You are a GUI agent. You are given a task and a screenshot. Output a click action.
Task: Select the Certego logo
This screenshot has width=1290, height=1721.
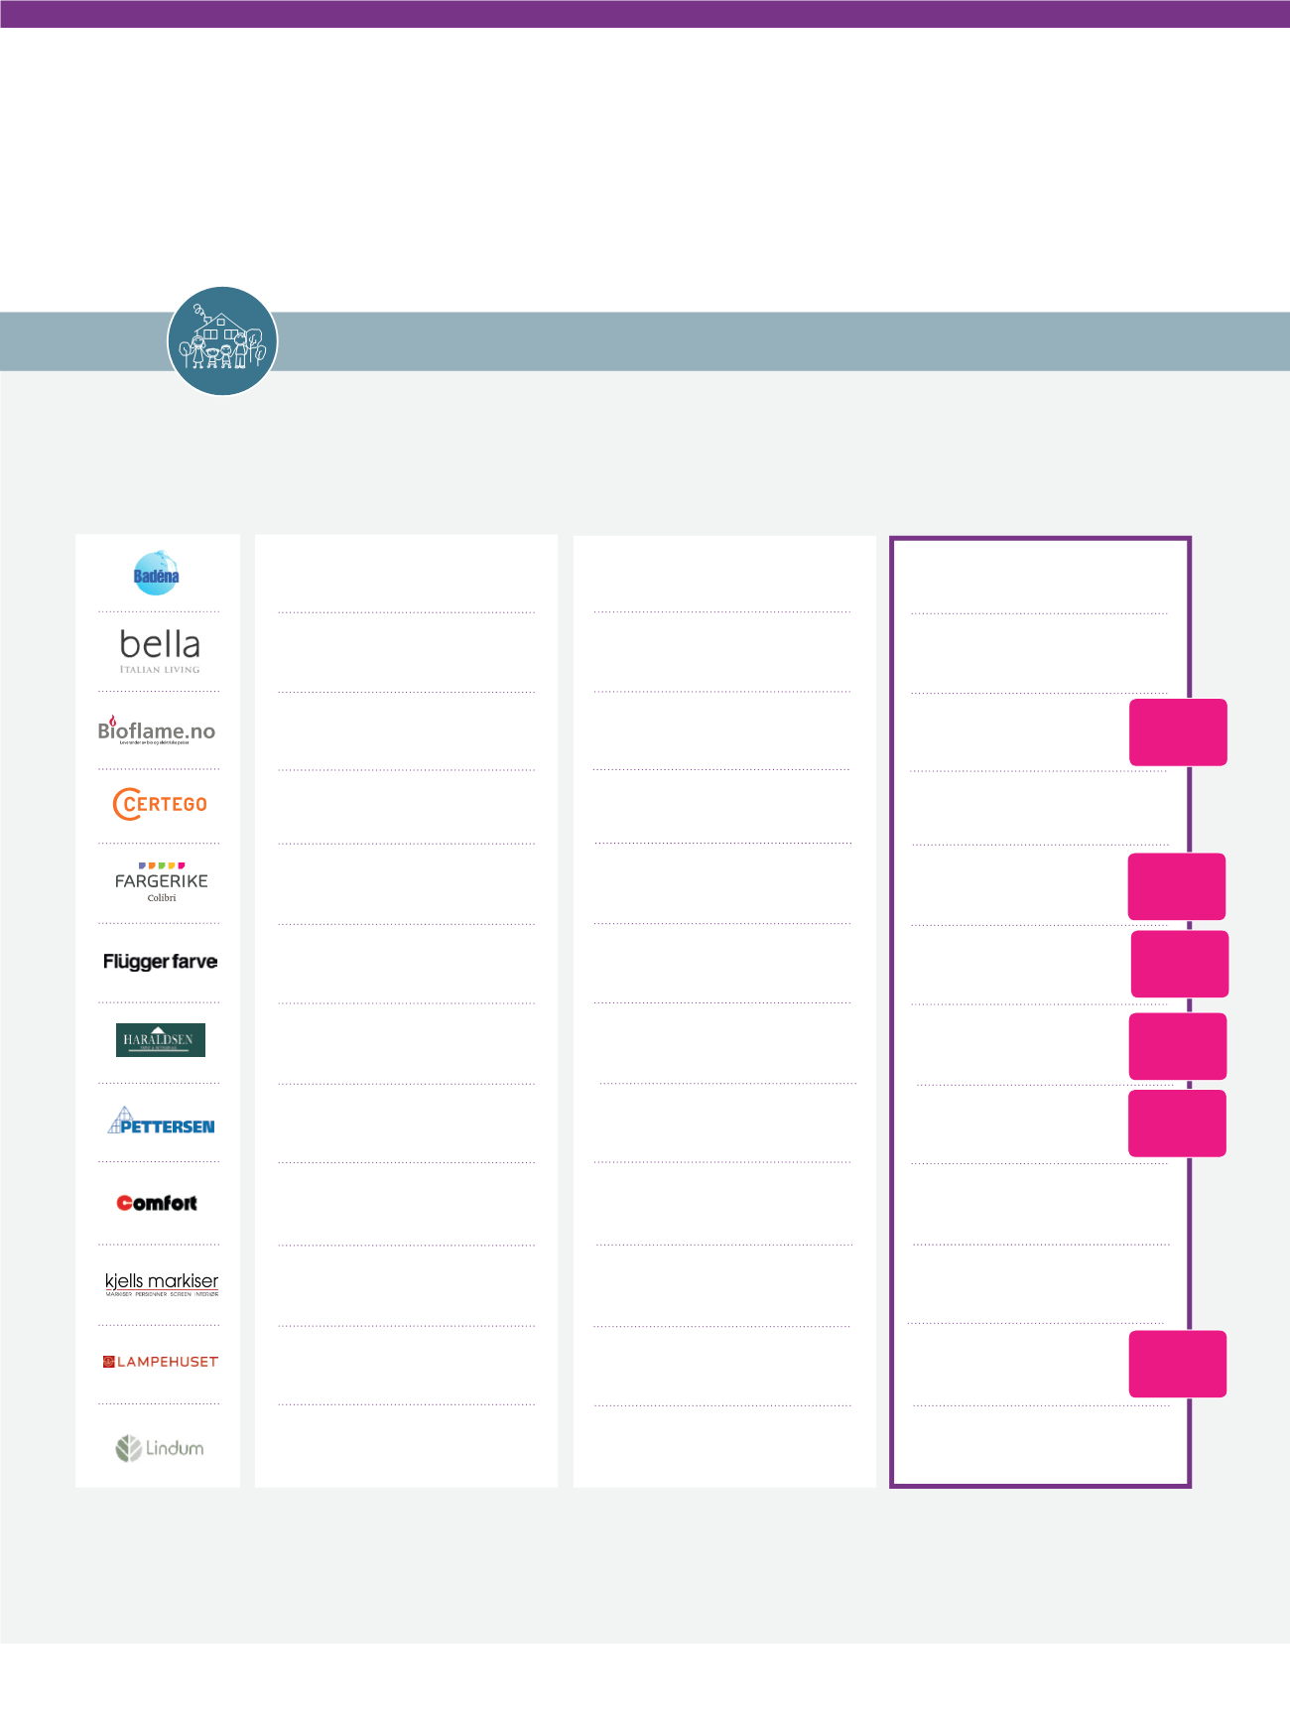[x=160, y=804]
